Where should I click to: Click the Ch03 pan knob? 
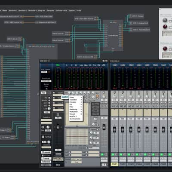coord(131,96)
